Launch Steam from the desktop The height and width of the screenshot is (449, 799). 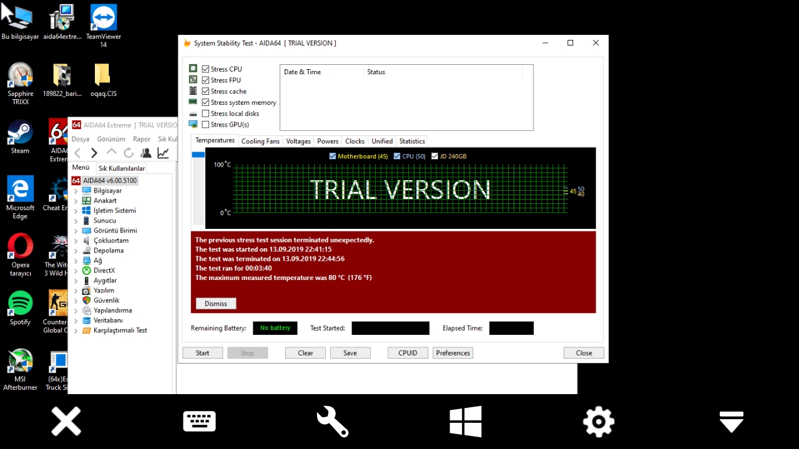tap(20, 137)
